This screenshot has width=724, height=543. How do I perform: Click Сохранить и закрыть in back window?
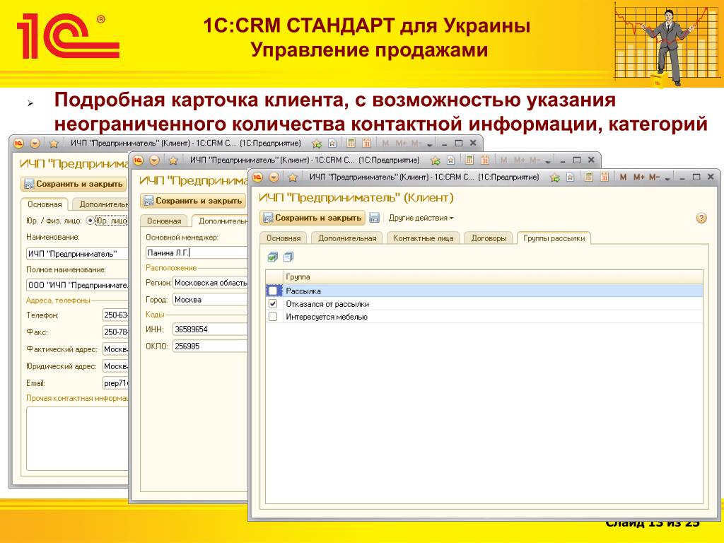pyautogui.click(x=74, y=184)
